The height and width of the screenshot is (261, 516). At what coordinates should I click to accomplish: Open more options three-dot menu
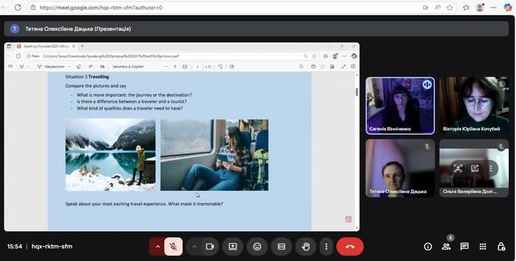point(327,246)
